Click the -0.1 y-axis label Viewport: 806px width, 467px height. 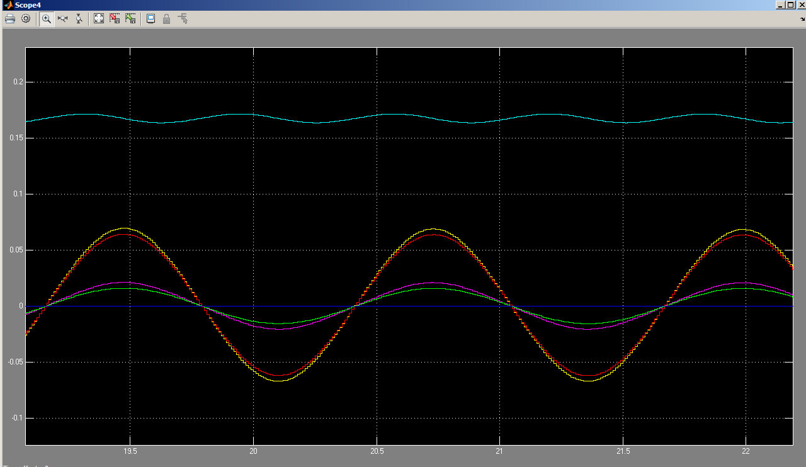(16, 418)
